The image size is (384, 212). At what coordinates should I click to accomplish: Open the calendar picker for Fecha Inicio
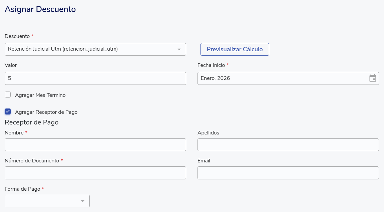pyautogui.click(x=373, y=78)
